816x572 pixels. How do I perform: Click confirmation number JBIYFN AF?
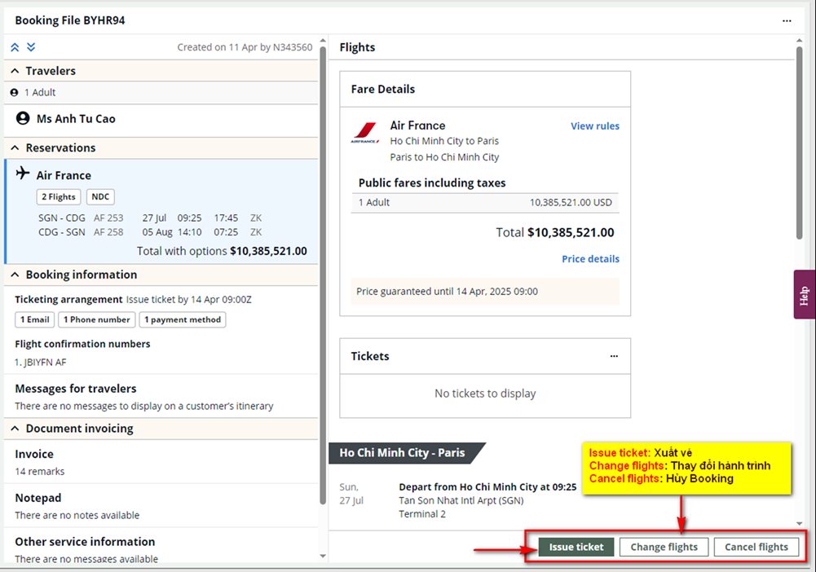[x=41, y=363]
